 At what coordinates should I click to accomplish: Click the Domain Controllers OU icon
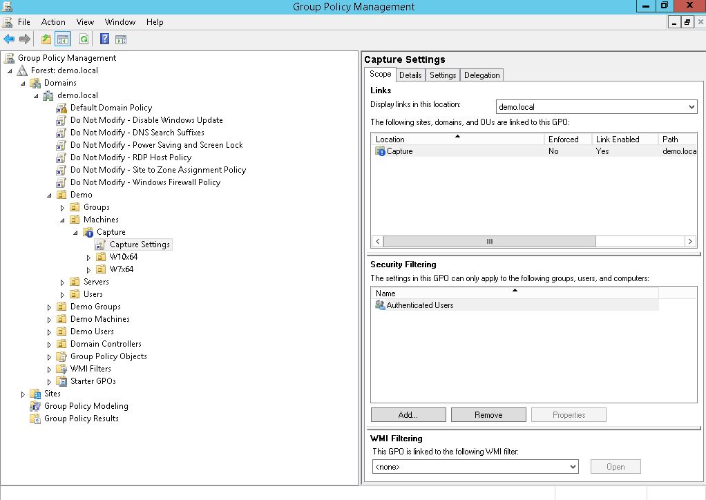(x=61, y=344)
